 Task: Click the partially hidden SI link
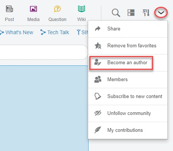pyautogui.click(x=82, y=32)
